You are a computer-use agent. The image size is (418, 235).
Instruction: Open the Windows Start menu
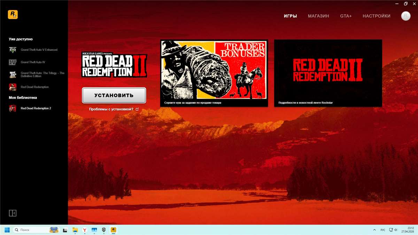point(7,230)
